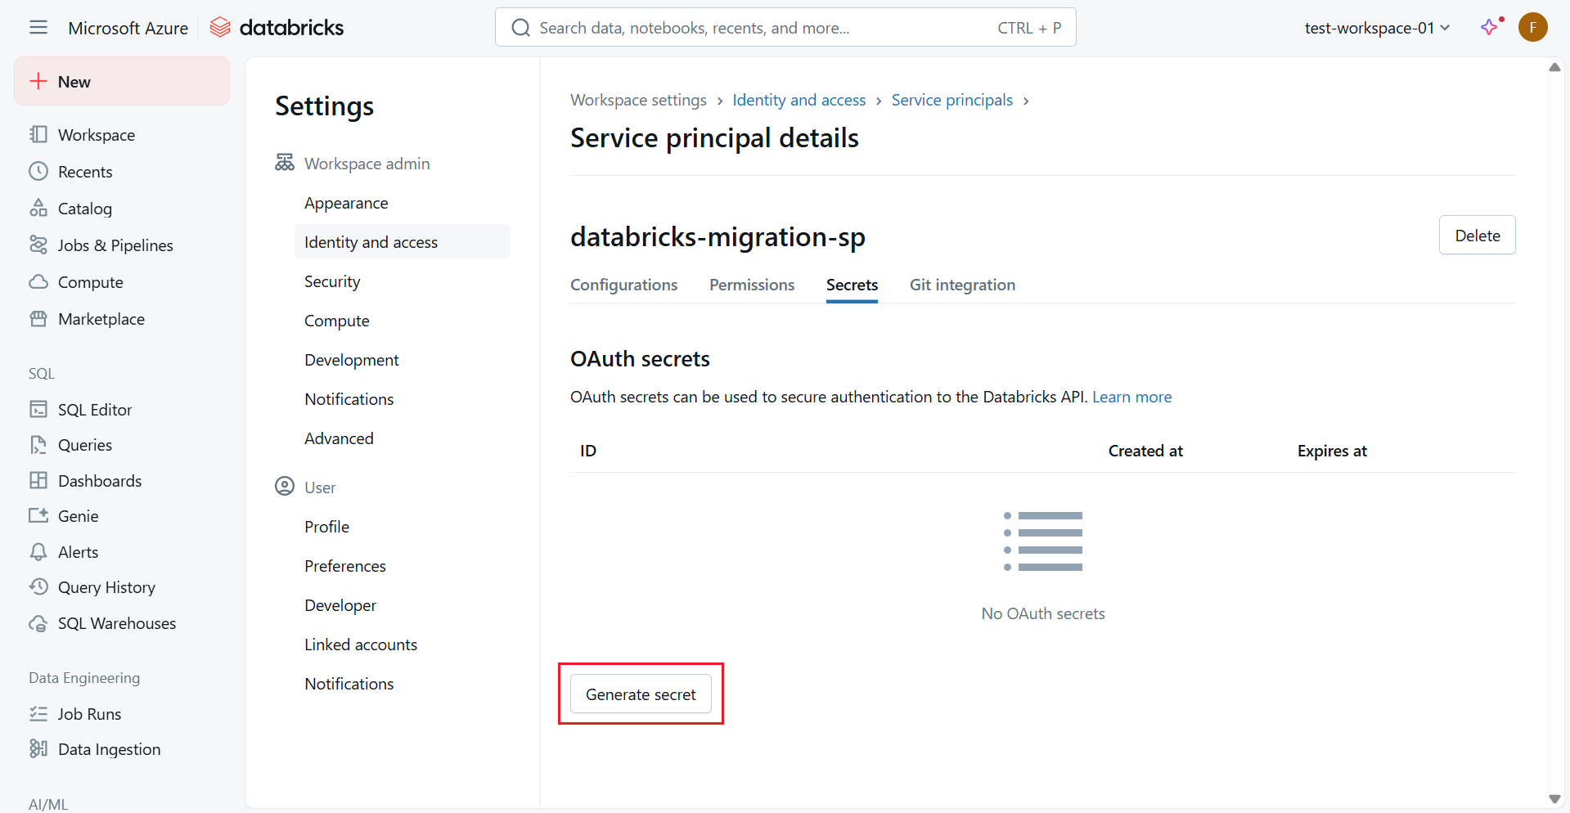Open Linked accounts settings
This screenshot has height=813, width=1570.
point(403,645)
